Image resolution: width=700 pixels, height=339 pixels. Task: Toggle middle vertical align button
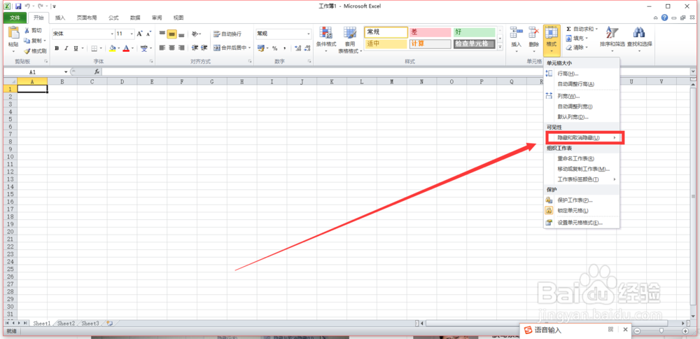click(171, 34)
